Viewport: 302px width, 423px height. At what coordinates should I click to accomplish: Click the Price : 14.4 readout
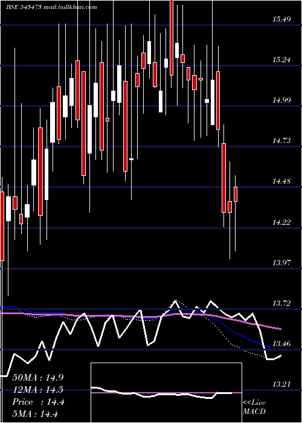[39, 402]
